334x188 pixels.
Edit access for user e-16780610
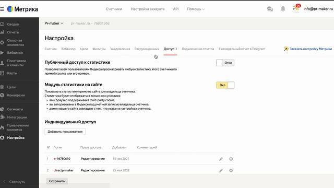point(221,159)
